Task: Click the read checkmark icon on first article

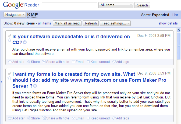Action: pyautogui.click(x=9, y=36)
